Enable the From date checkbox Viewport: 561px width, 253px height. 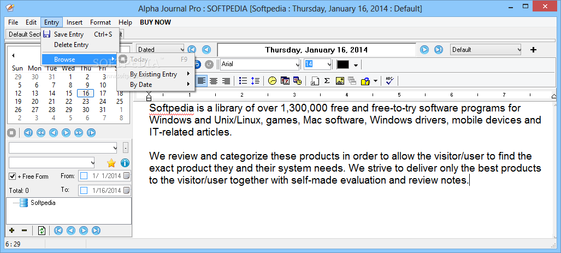coord(84,176)
